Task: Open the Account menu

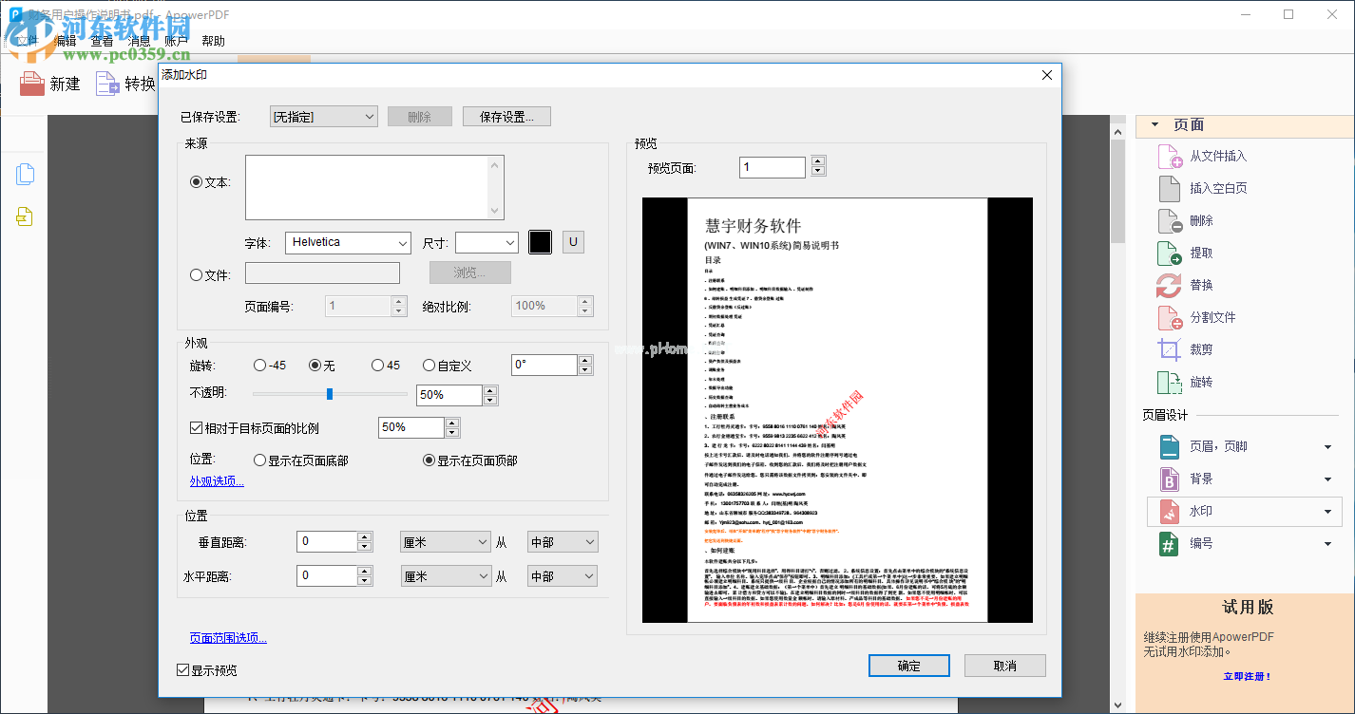Action: pyautogui.click(x=177, y=41)
